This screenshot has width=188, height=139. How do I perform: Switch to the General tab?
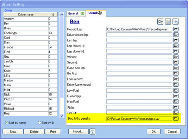click(x=76, y=13)
